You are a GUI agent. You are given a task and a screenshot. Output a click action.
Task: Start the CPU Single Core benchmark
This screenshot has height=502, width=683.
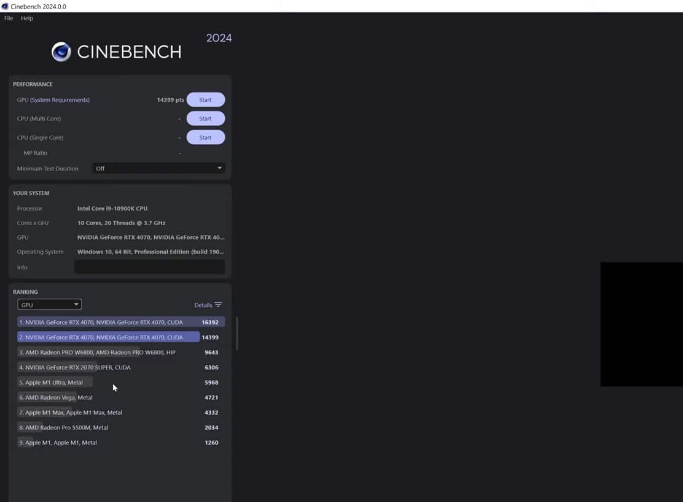(205, 137)
